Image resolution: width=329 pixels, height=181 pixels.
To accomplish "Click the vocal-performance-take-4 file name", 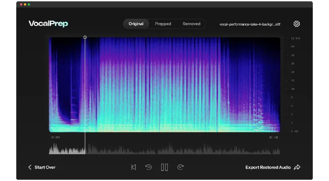I will click(x=250, y=24).
